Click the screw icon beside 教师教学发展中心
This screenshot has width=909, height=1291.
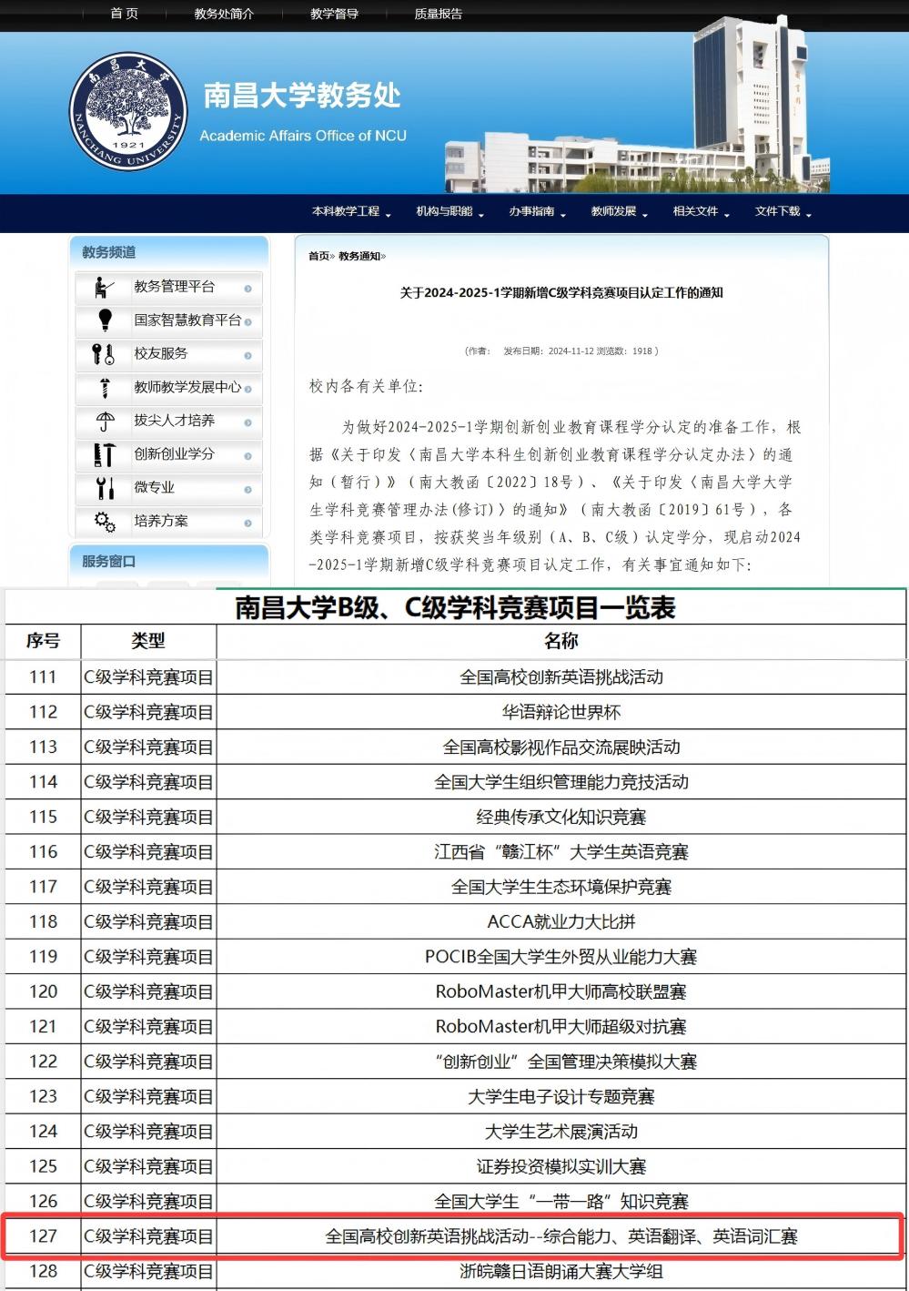coord(105,388)
